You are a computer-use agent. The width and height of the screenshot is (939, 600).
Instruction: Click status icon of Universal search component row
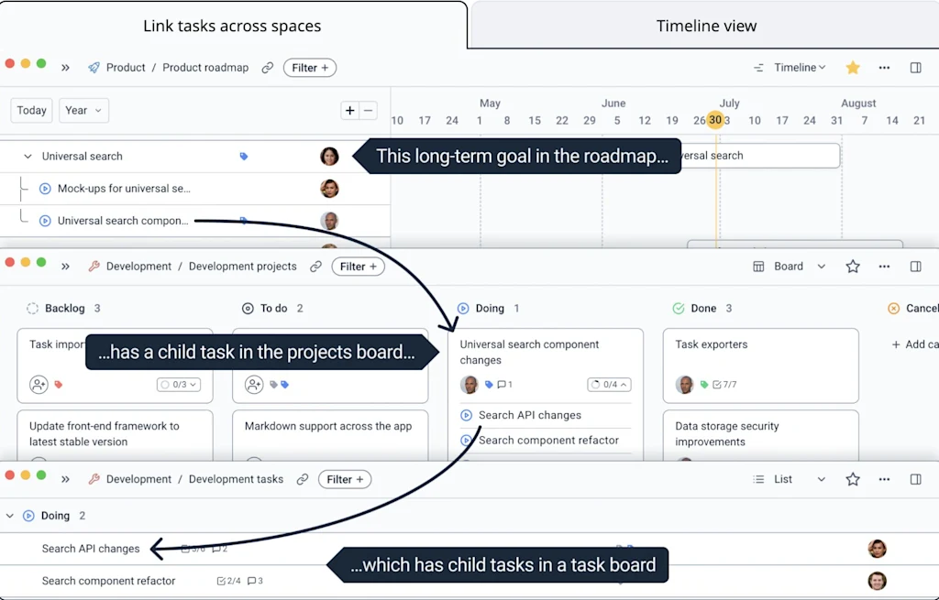click(45, 221)
